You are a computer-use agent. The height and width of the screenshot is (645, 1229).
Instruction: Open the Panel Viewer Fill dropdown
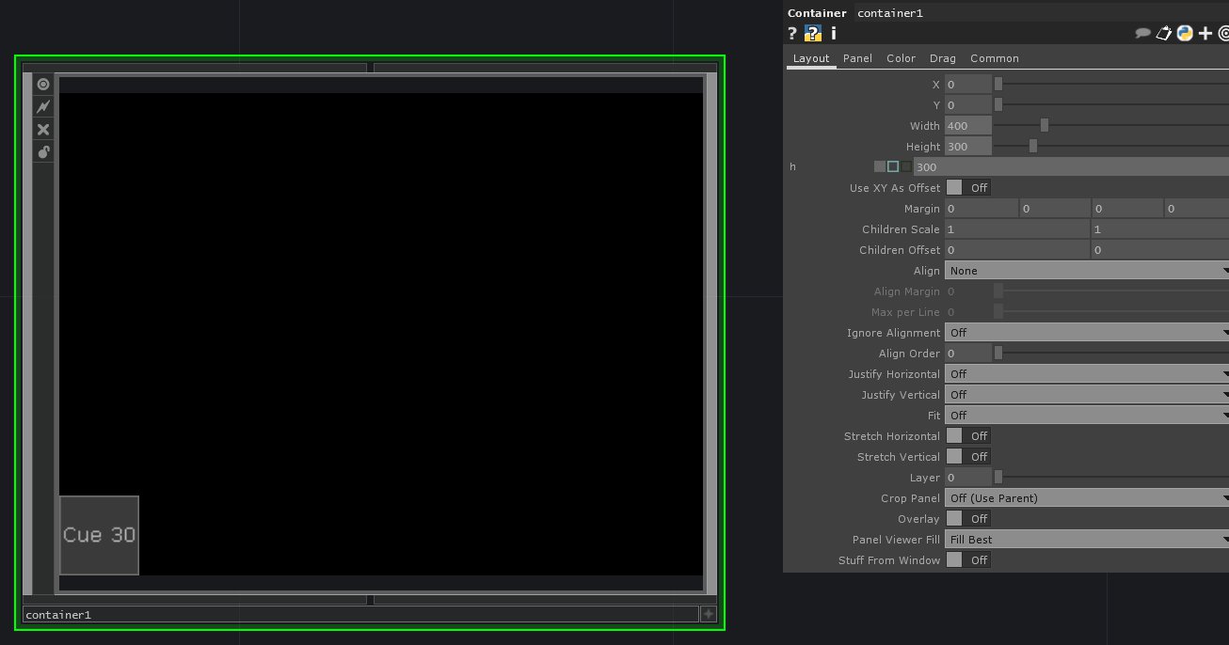click(x=1086, y=540)
